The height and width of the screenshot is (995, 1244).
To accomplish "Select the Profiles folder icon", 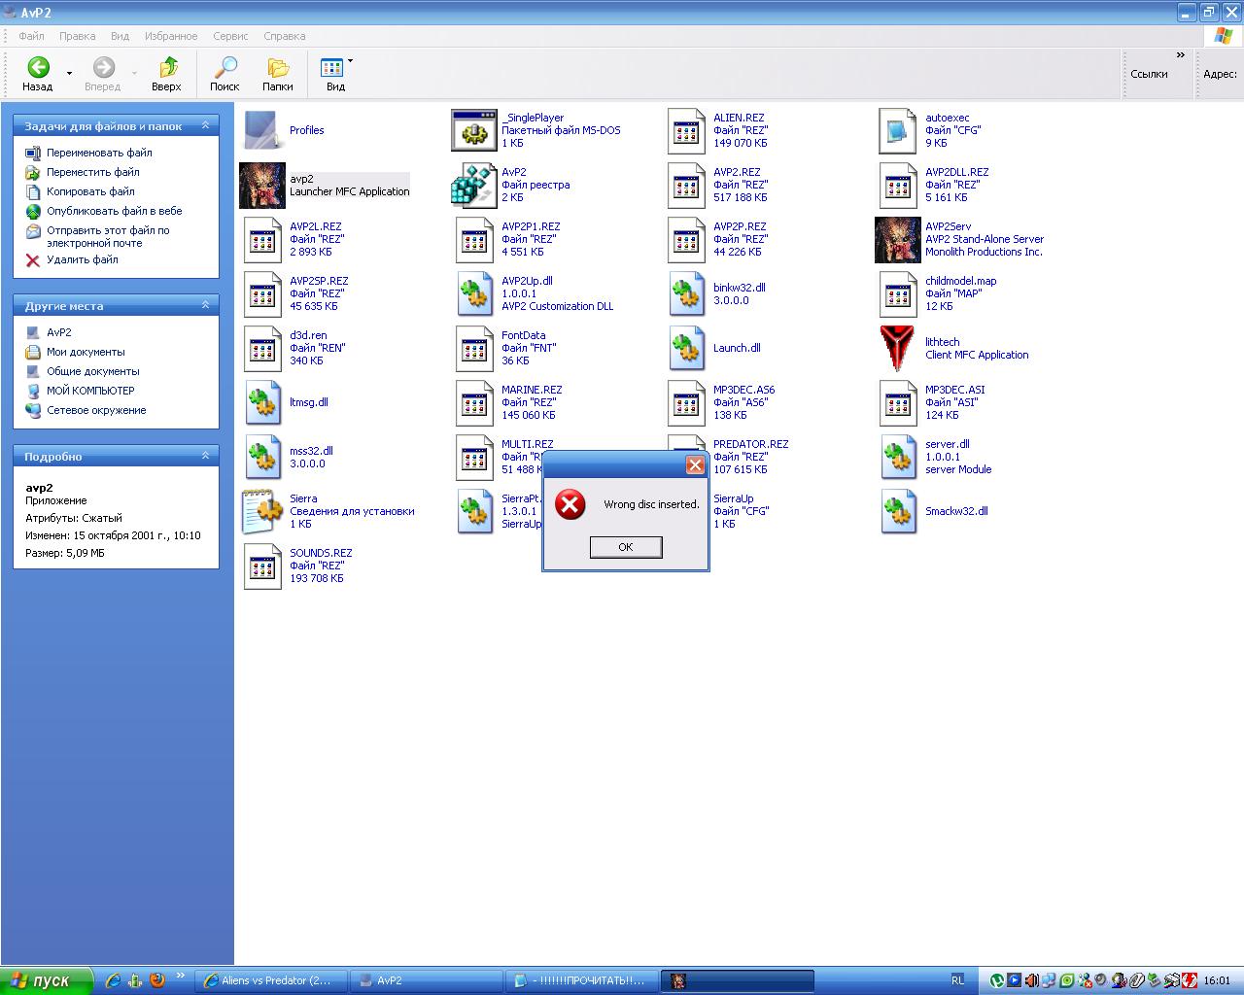I will click(262, 130).
